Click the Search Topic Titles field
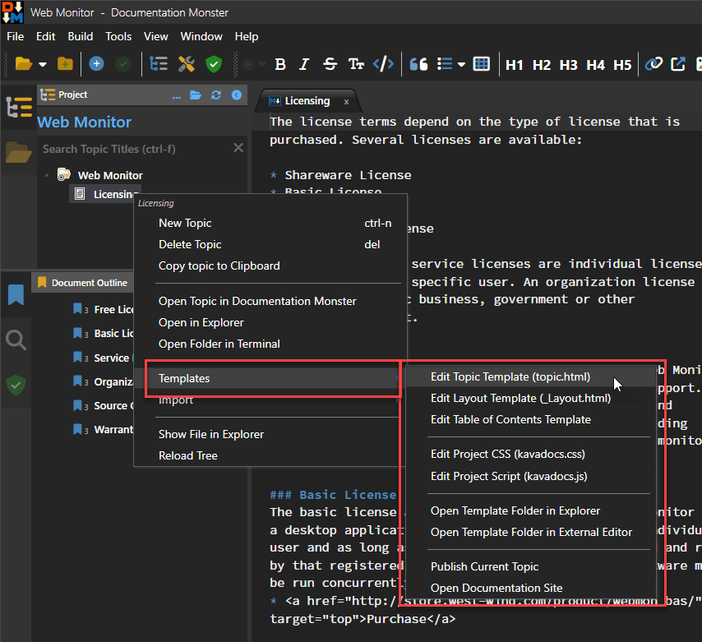Viewport: 702px width, 642px height. pyautogui.click(x=134, y=149)
